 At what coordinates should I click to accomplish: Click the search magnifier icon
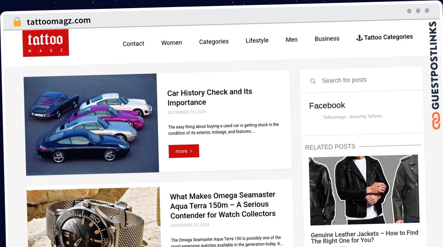coord(313,81)
